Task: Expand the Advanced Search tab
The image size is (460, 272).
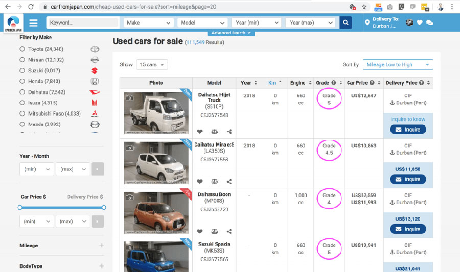Action: 231,33
